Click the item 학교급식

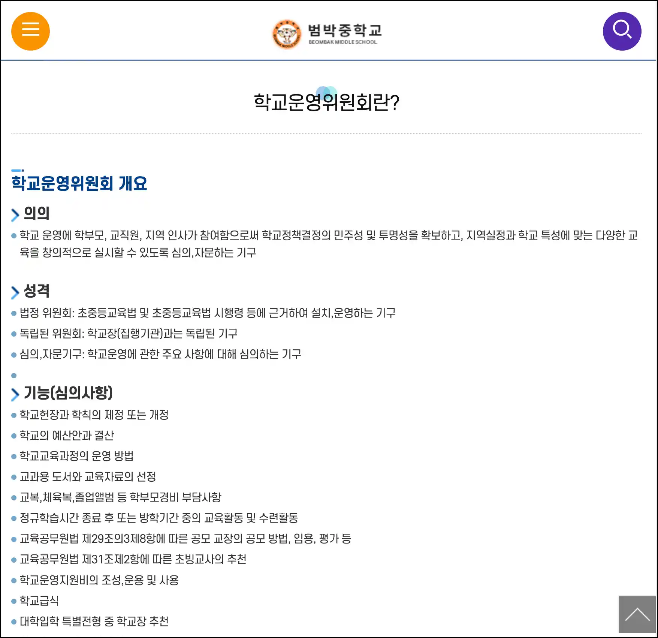[39, 601]
